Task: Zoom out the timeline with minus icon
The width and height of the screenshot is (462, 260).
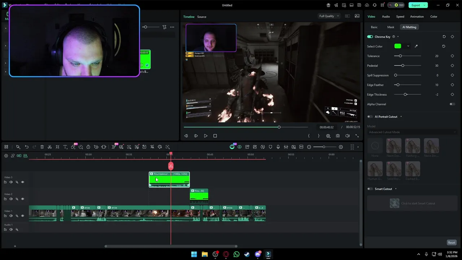Action: pyautogui.click(x=309, y=147)
